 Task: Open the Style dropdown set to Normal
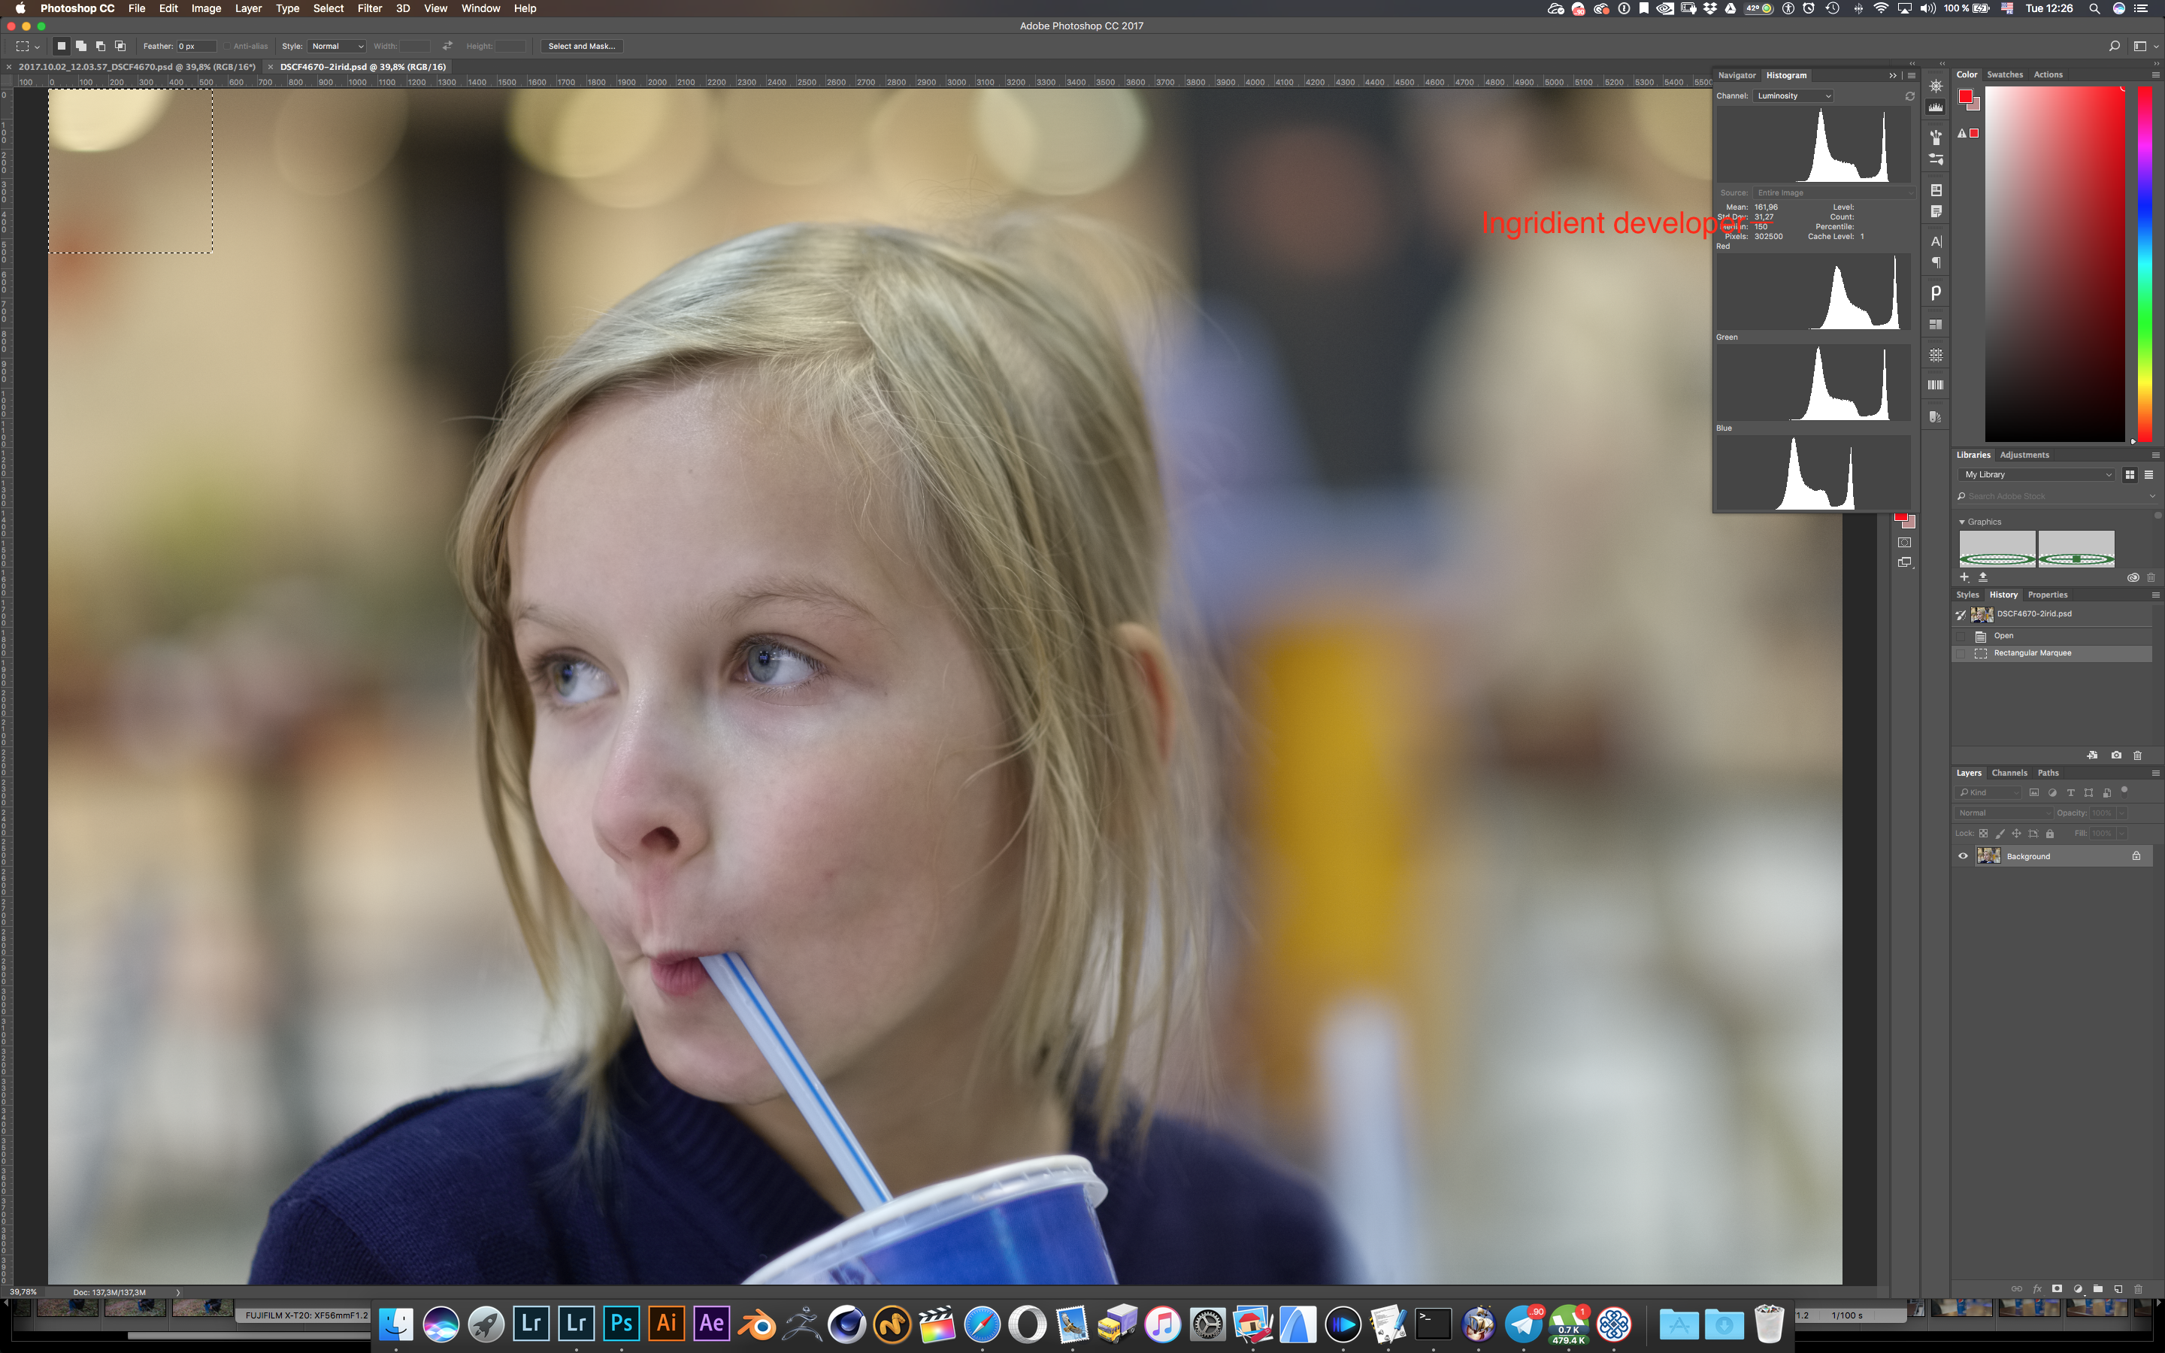pos(338,46)
